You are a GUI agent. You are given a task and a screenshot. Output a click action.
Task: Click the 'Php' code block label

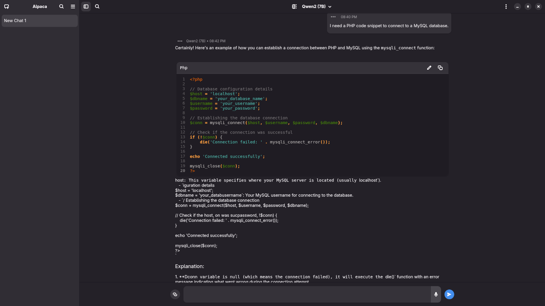pyautogui.click(x=184, y=68)
